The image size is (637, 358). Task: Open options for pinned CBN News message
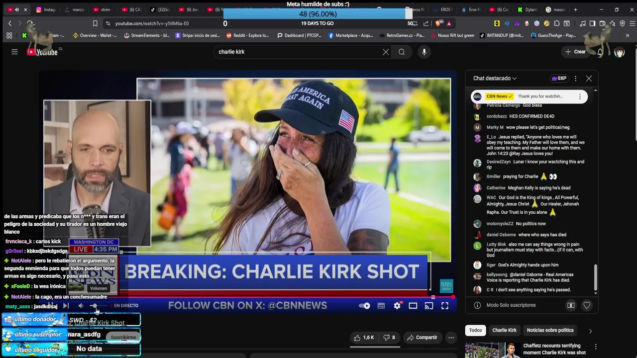580,96
